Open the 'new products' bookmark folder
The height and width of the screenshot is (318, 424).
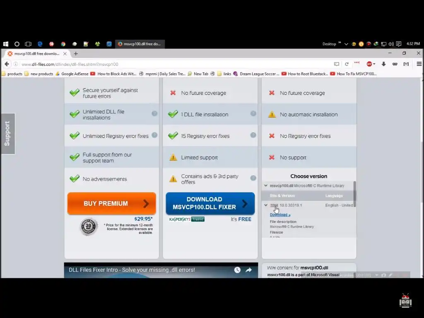pyautogui.click(x=39, y=74)
